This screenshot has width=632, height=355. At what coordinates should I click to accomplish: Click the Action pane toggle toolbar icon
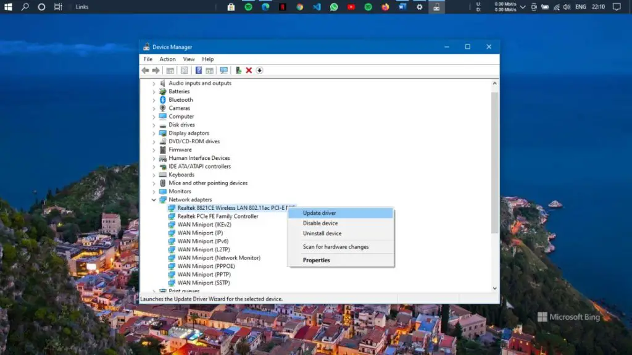click(x=209, y=70)
